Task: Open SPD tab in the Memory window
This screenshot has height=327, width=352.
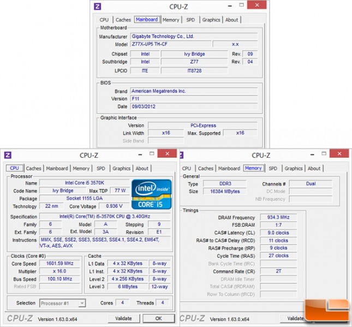Action: (273, 169)
